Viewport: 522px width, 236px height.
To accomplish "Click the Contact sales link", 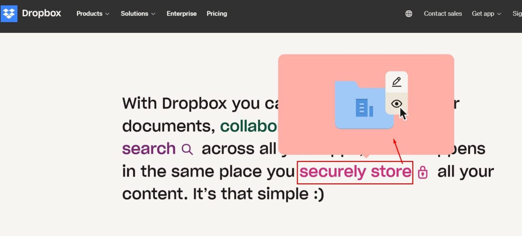I will pyautogui.click(x=442, y=14).
